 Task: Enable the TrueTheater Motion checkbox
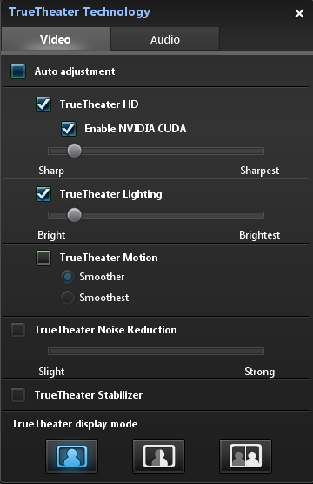tap(43, 258)
